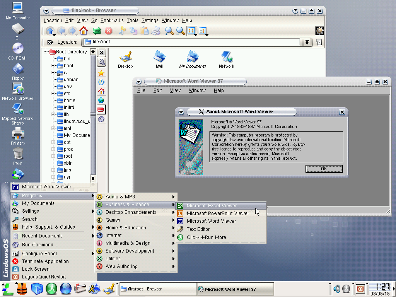Open the Konqueror globe icon on the taskbar
396x297 pixels.
(x=66, y=289)
